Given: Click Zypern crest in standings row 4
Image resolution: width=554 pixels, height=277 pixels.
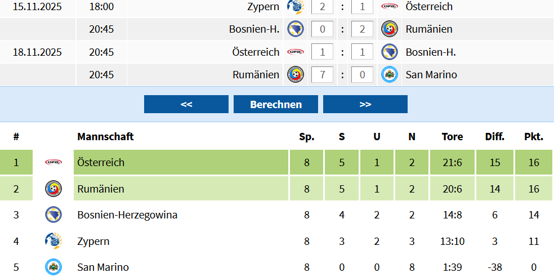Looking at the screenshot, I should pyautogui.click(x=53, y=241).
